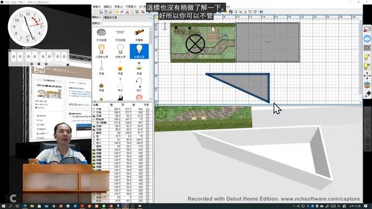Viewport: 372px width, 209px height.
Task: Open File Explorer from the taskbar
Action: (x=32, y=206)
